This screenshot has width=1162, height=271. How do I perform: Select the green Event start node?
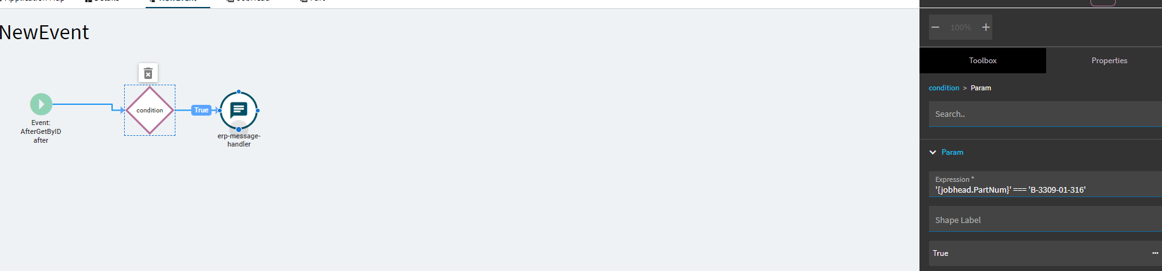tap(41, 104)
